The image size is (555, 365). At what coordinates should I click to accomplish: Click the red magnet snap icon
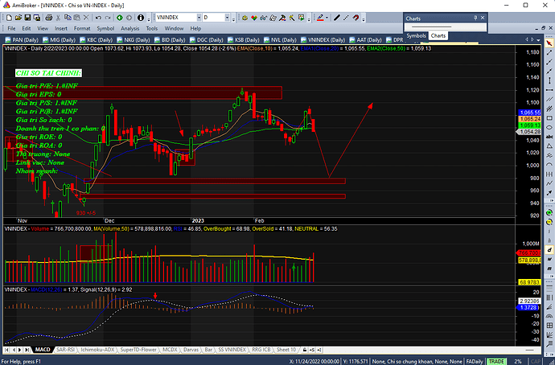(356, 18)
